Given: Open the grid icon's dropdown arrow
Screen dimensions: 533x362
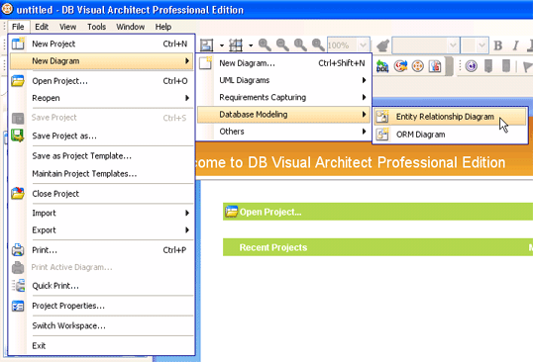Looking at the screenshot, I should (251, 45).
